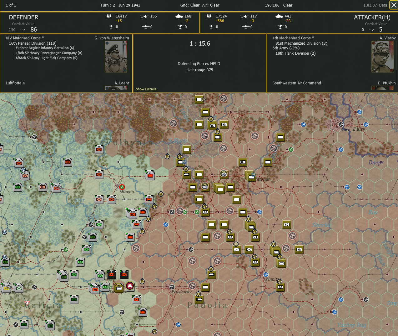Click the attacker fighter aircraft icon under men
This screenshot has width=398, height=336.
[211, 27]
